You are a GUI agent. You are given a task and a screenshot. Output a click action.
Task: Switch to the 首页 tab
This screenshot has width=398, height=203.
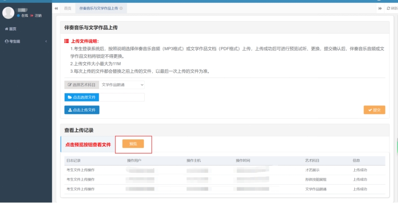tap(68, 9)
